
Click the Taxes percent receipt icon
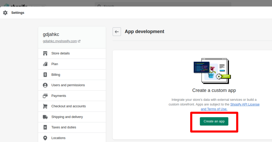point(45,127)
